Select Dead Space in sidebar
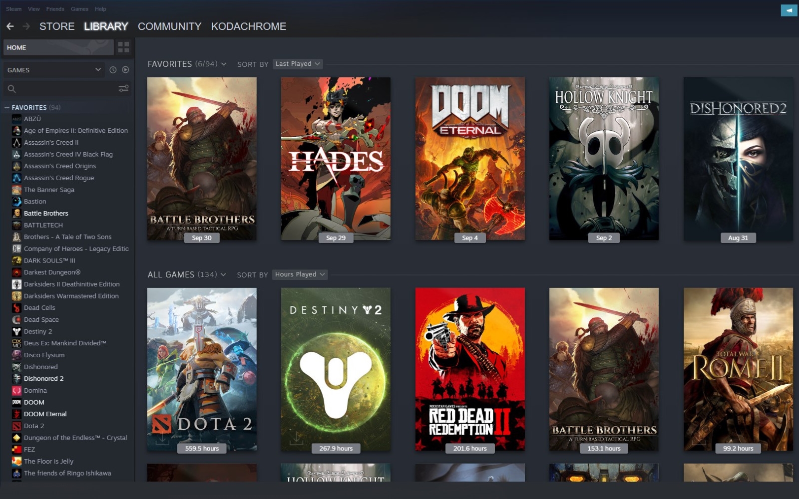This screenshot has width=799, height=499. click(41, 320)
